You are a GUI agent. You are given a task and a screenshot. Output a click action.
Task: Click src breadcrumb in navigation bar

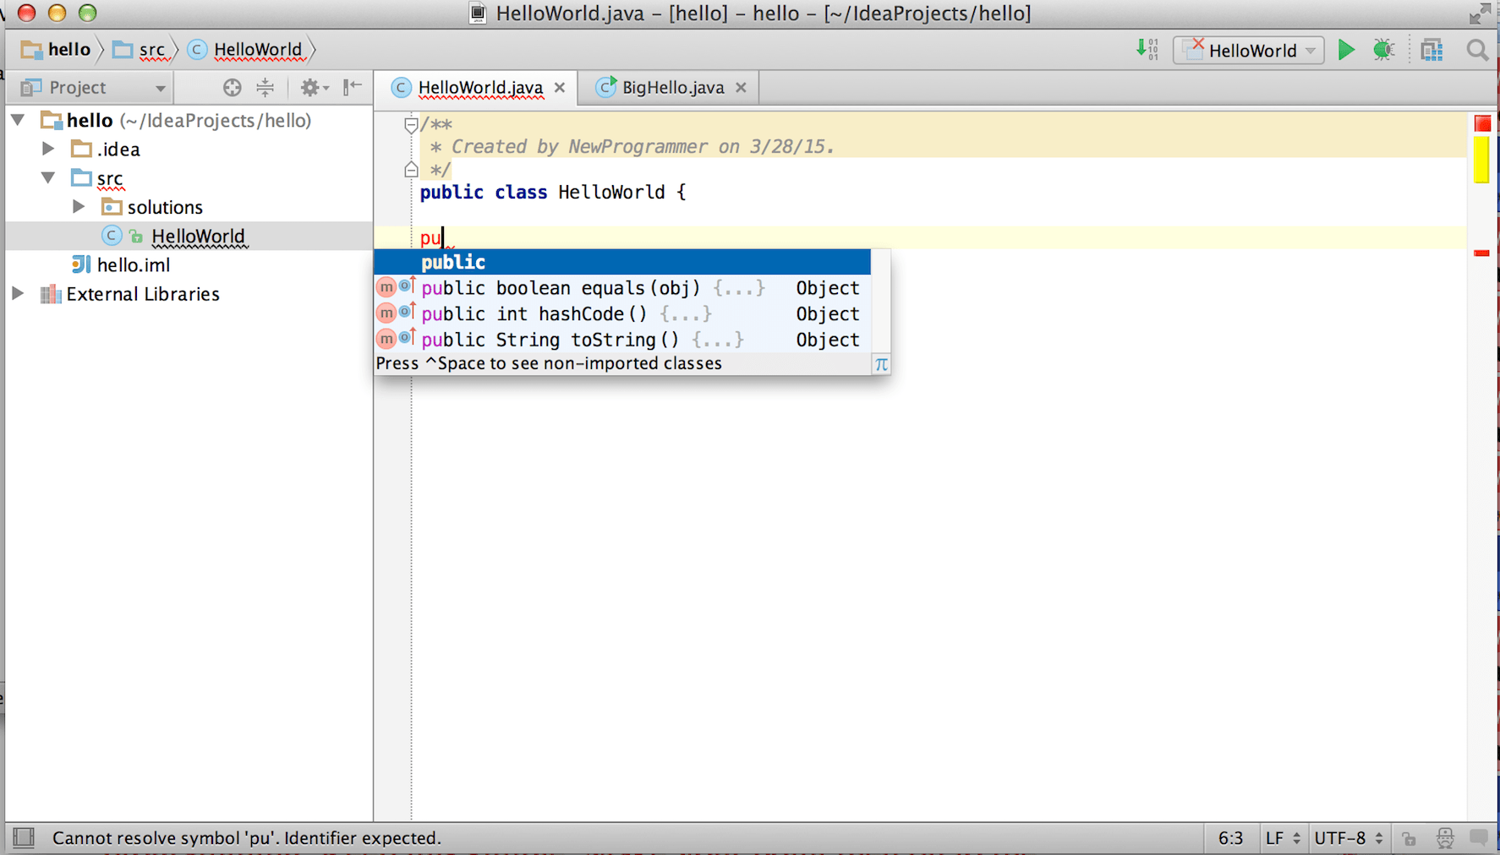click(140, 50)
